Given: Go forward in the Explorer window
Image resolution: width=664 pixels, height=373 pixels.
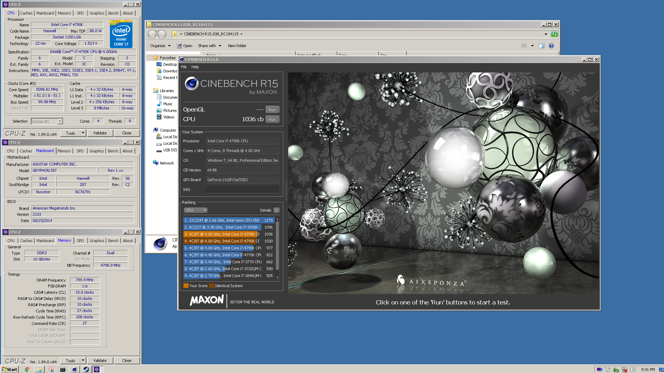Looking at the screenshot, I should [x=162, y=34].
